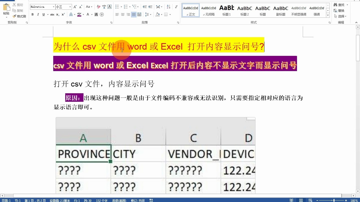Open the Phonetic Guide (wén) tool
The width and height of the screenshot is (360, 202).
tap(104, 7)
